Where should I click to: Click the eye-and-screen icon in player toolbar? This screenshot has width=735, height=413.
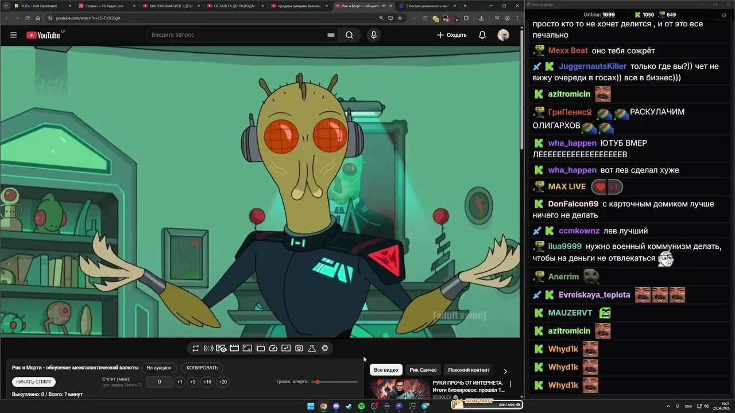221,348
